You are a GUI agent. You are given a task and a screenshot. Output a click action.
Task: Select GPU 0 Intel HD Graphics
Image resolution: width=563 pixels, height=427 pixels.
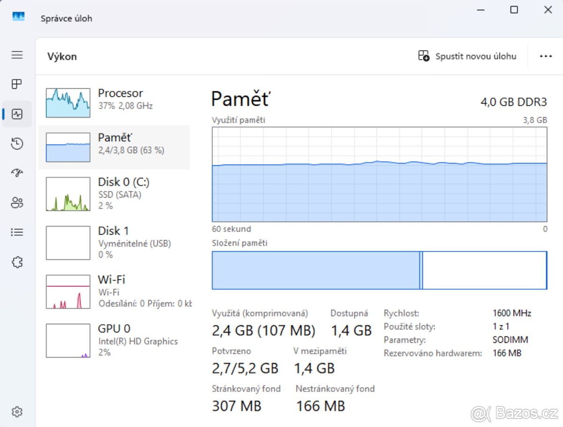click(x=114, y=340)
